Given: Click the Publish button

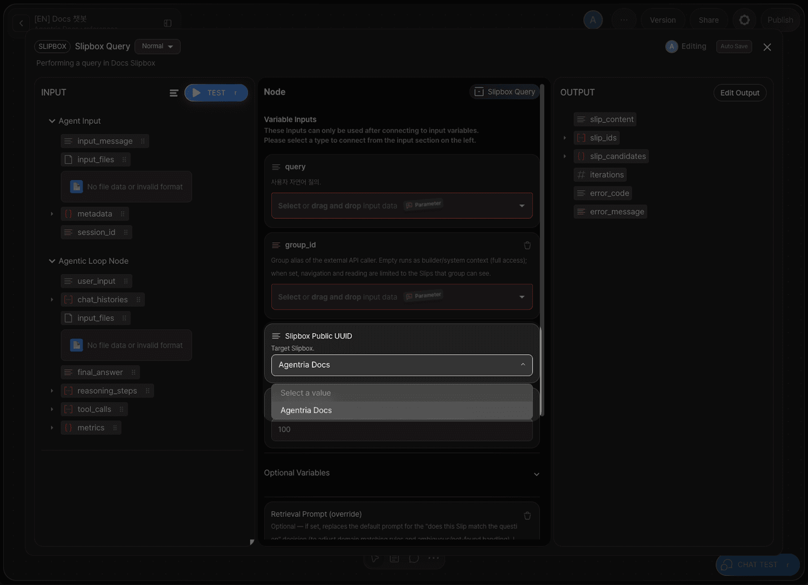Looking at the screenshot, I should click(780, 20).
